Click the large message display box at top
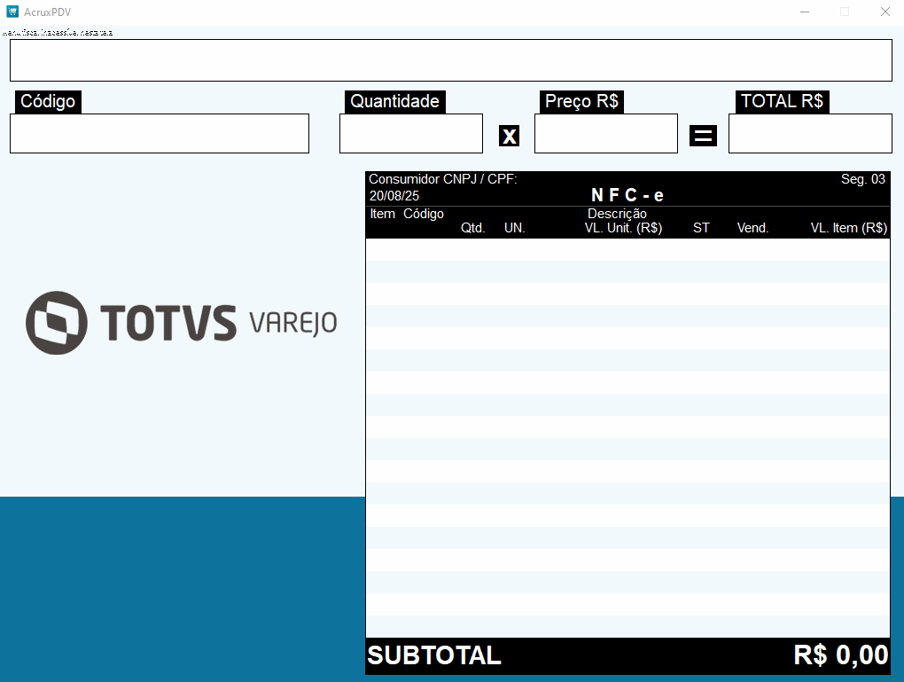 (451, 60)
